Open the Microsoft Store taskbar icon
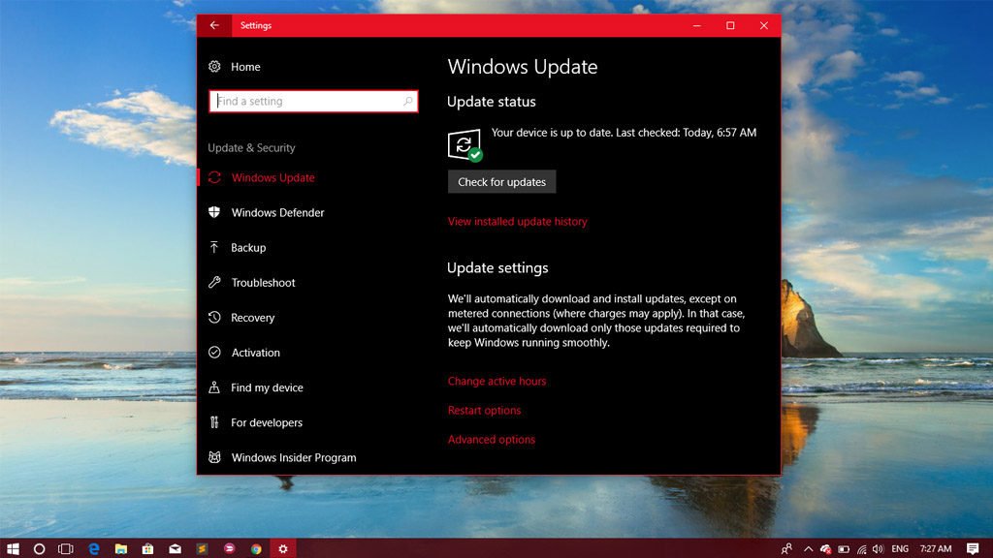Screen dimensions: 993x558 [x=147, y=548]
